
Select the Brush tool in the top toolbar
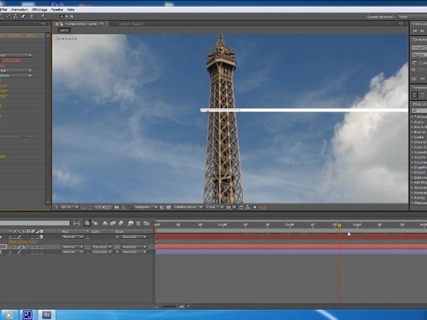click(9, 16)
